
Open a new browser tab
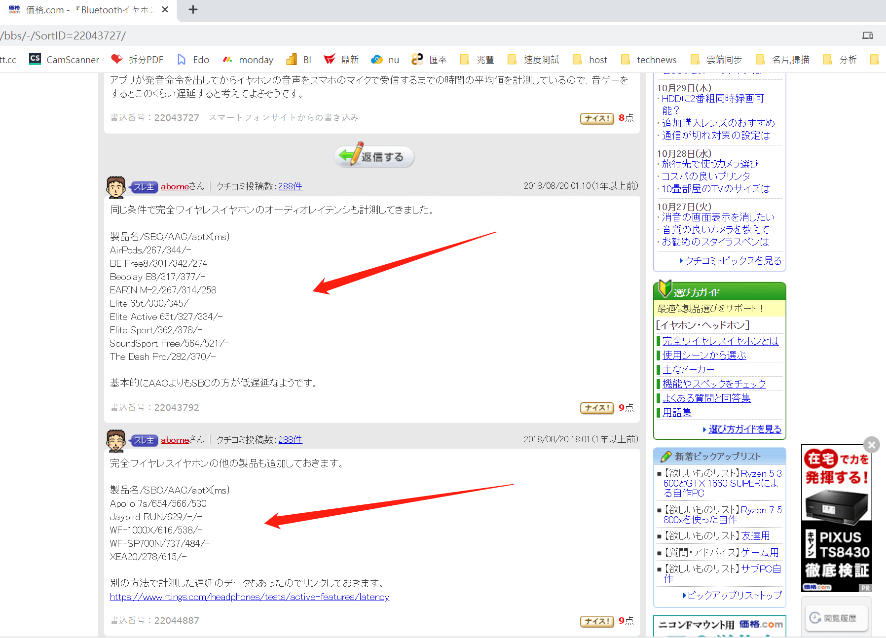[193, 9]
